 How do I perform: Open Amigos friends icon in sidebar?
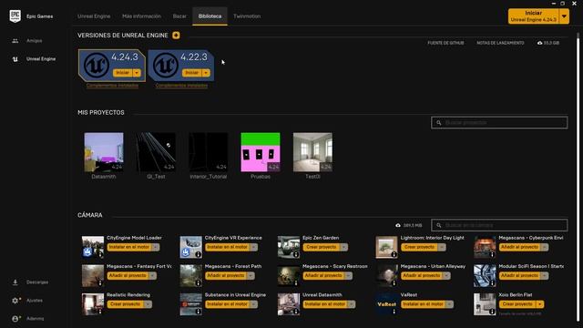pos(15,41)
